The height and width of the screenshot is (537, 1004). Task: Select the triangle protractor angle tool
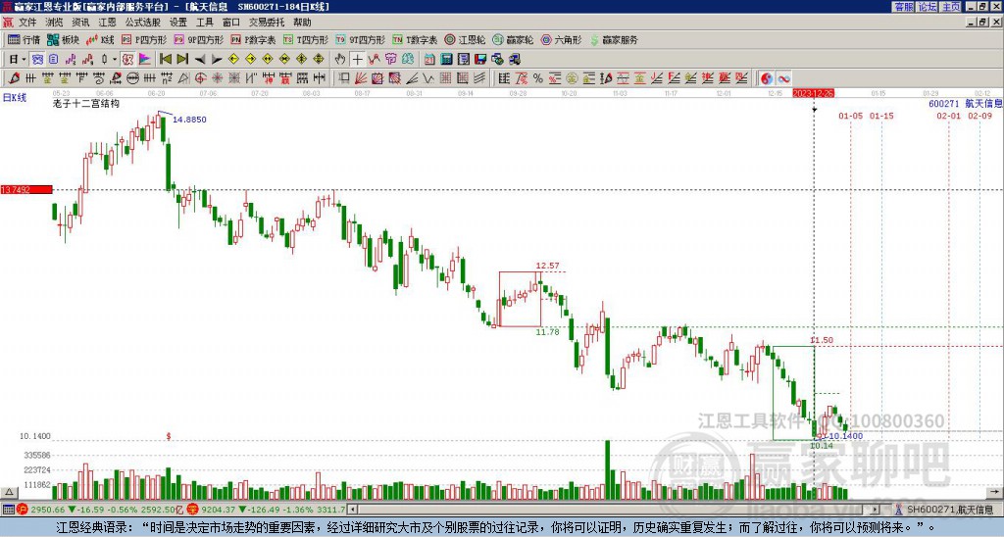pyautogui.click(x=183, y=78)
